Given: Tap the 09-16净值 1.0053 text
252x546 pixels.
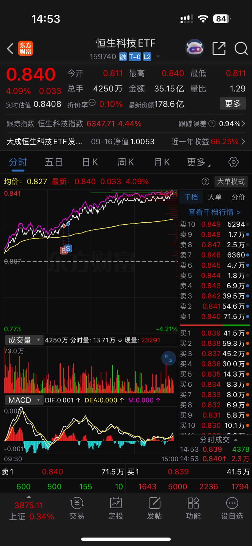Looking at the screenshot, I should pyautogui.click(x=123, y=142).
